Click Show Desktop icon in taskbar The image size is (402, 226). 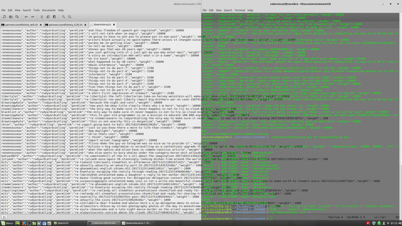18,223
